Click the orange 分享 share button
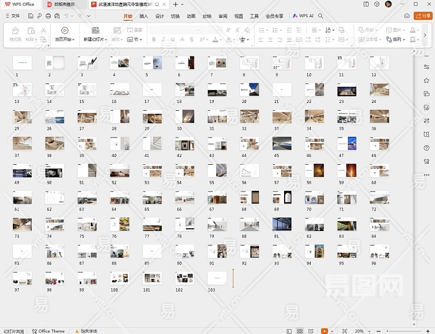This screenshot has width=435, height=334. (424, 16)
